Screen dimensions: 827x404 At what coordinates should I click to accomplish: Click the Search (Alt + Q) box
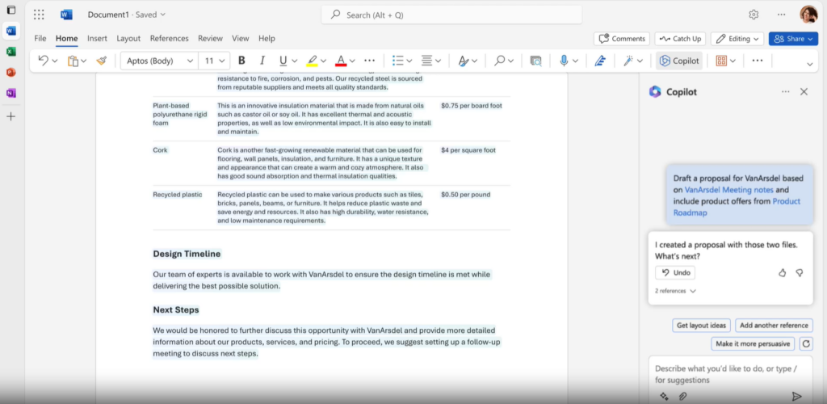(451, 15)
